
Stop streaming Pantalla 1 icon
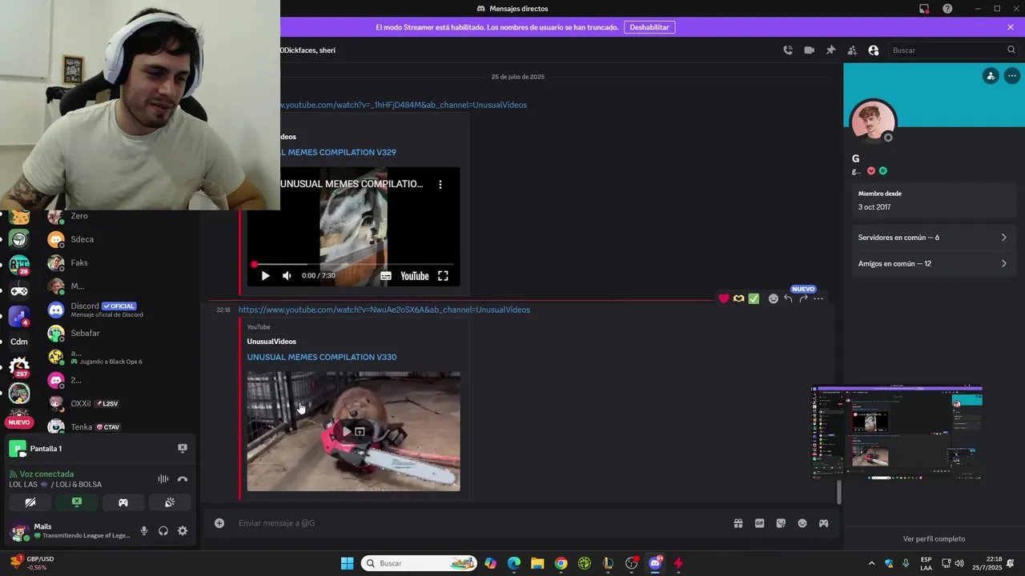[183, 449]
